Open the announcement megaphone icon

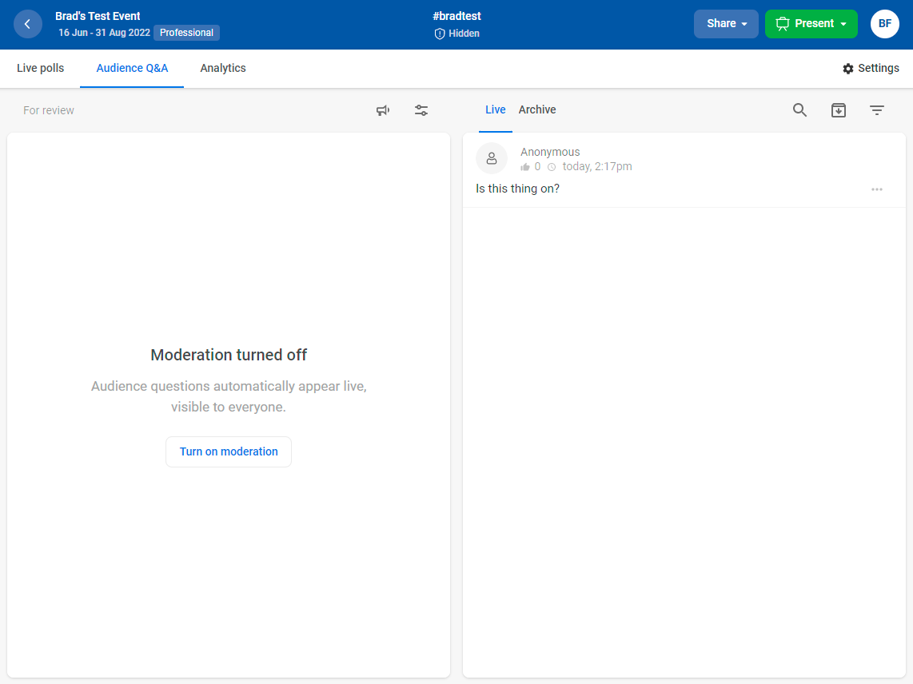pos(383,110)
